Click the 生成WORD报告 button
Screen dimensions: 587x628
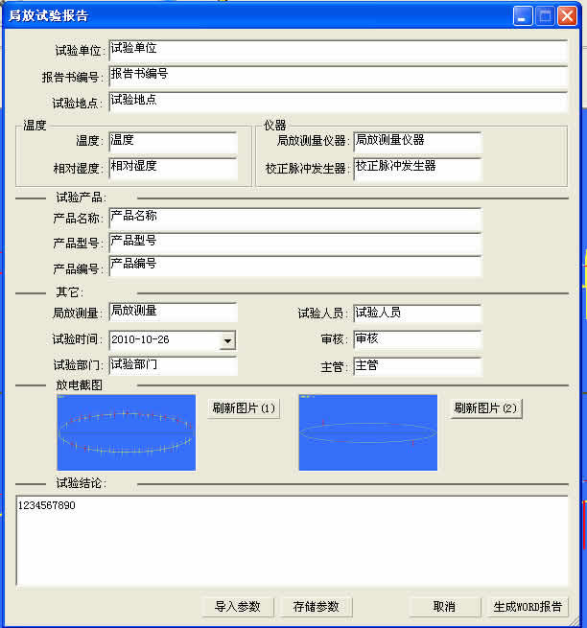[x=528, y=607]
